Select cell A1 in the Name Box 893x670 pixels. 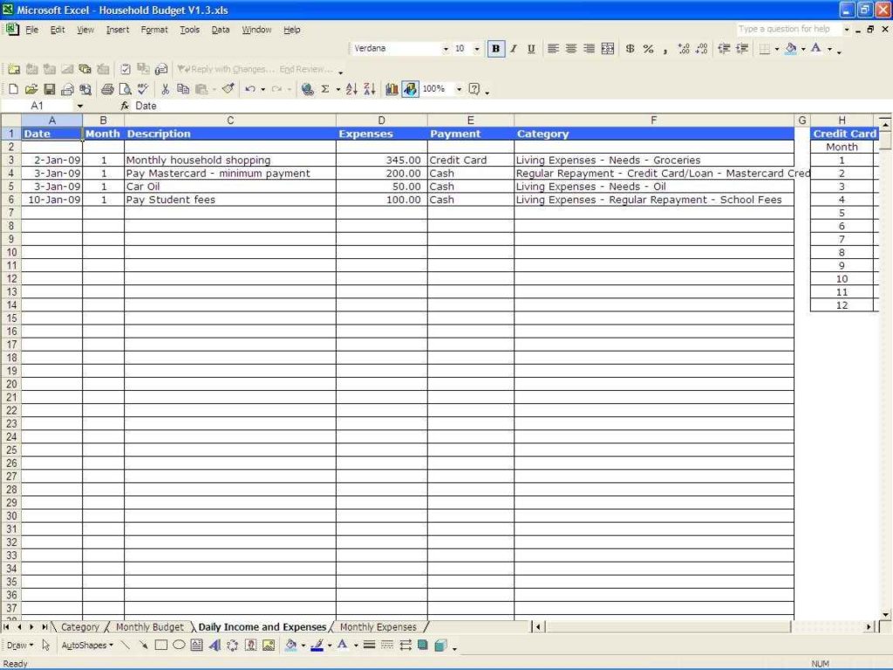coord(35,104)
